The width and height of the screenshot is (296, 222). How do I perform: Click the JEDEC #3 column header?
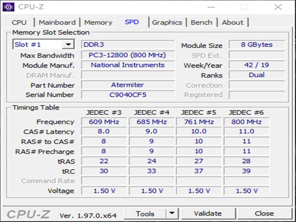tap(104, 113)
